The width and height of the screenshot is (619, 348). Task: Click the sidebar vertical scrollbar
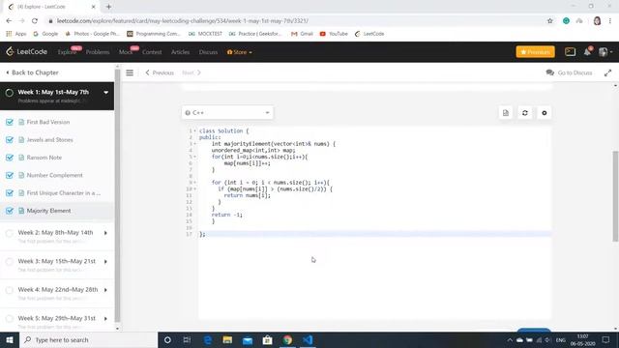tap(117, 196)
